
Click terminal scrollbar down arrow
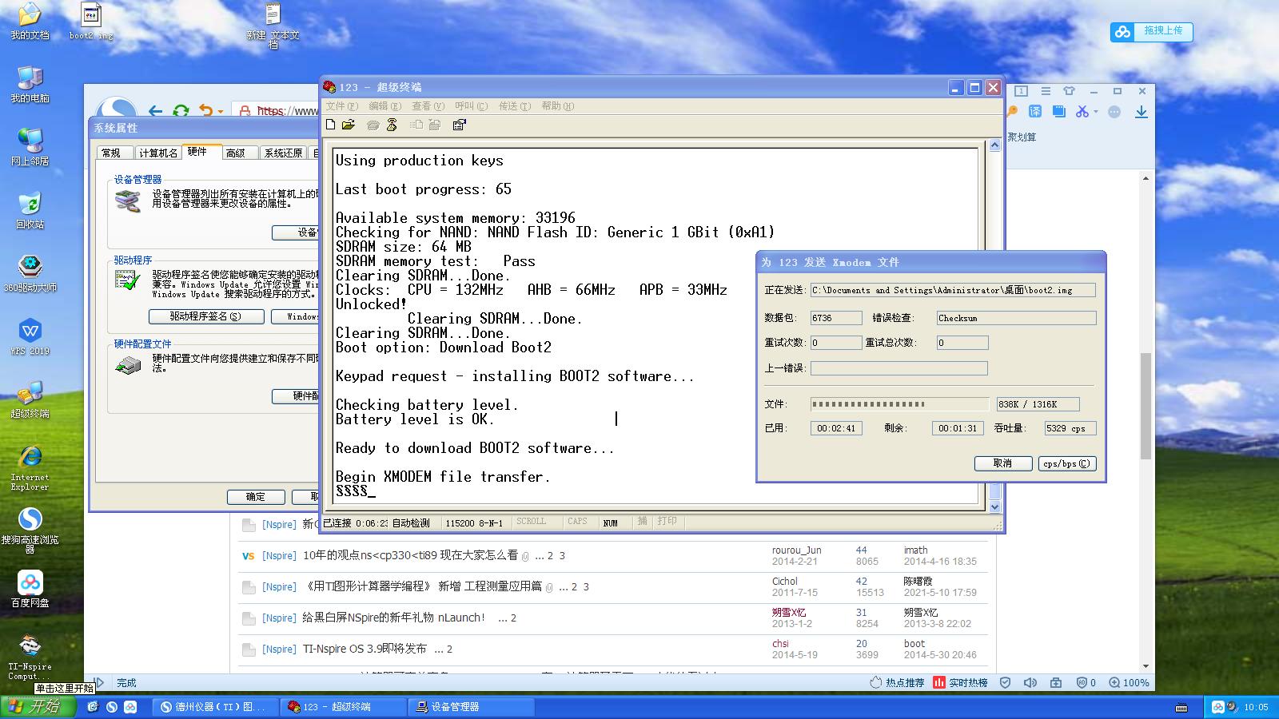[994, 506]
